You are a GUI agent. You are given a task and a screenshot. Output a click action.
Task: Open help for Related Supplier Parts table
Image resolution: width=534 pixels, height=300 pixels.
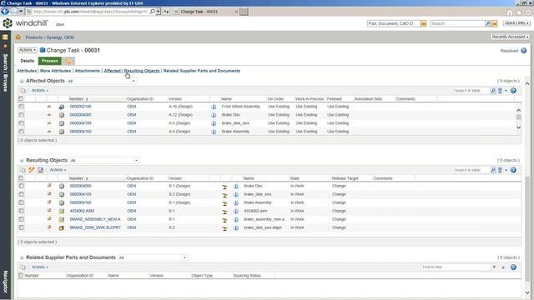[513, 267]
